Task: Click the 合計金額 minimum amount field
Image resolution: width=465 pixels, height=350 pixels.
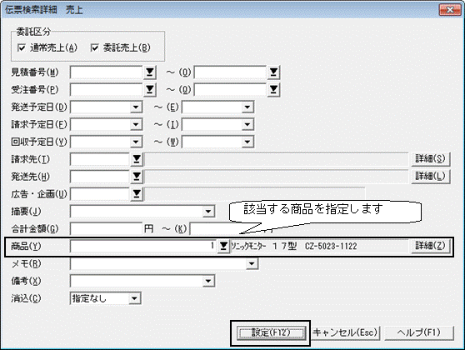Action: point(107,229)
